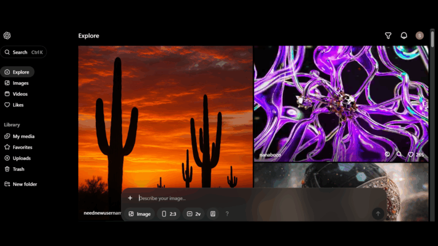Click the magnifier icon on nanabozo's image

399,154
